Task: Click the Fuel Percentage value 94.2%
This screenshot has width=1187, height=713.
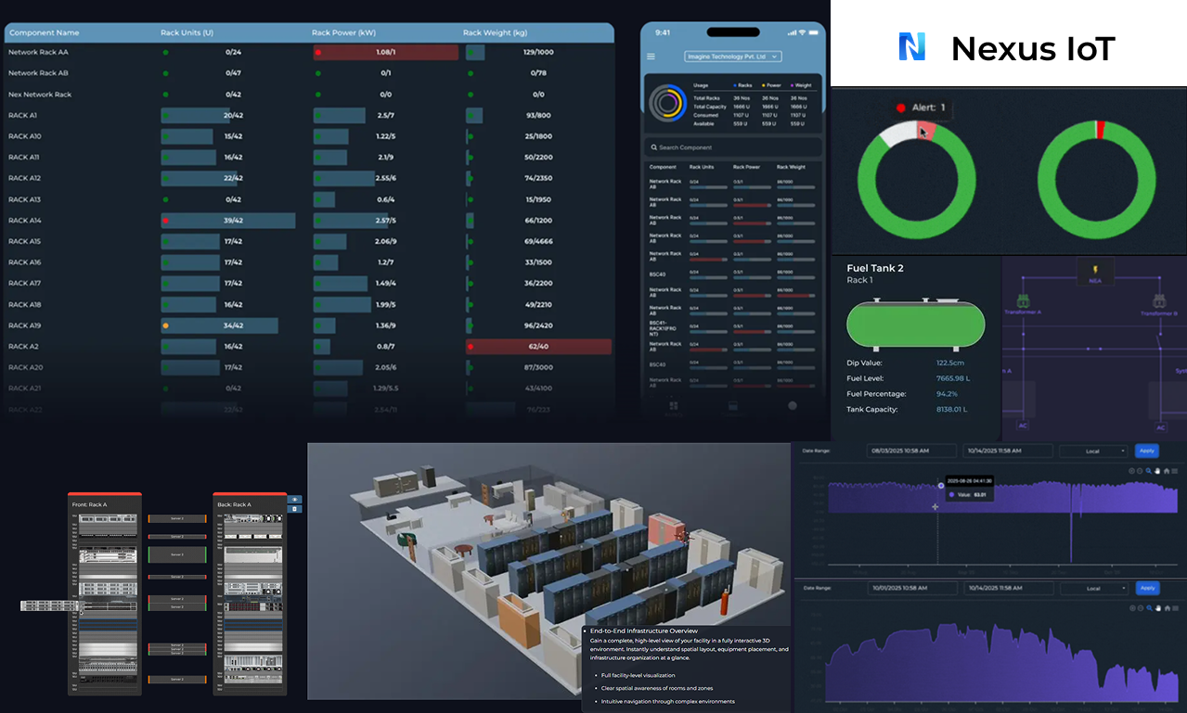Action: [947, 394]
